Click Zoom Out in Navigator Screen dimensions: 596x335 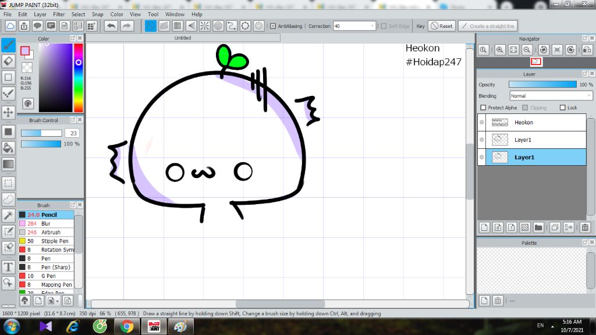coord(527,50)
